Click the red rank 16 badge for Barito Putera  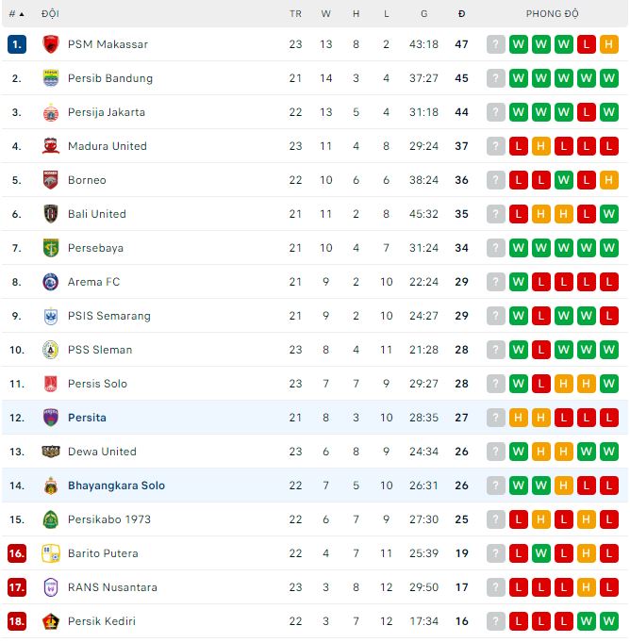tap(16, 553)
